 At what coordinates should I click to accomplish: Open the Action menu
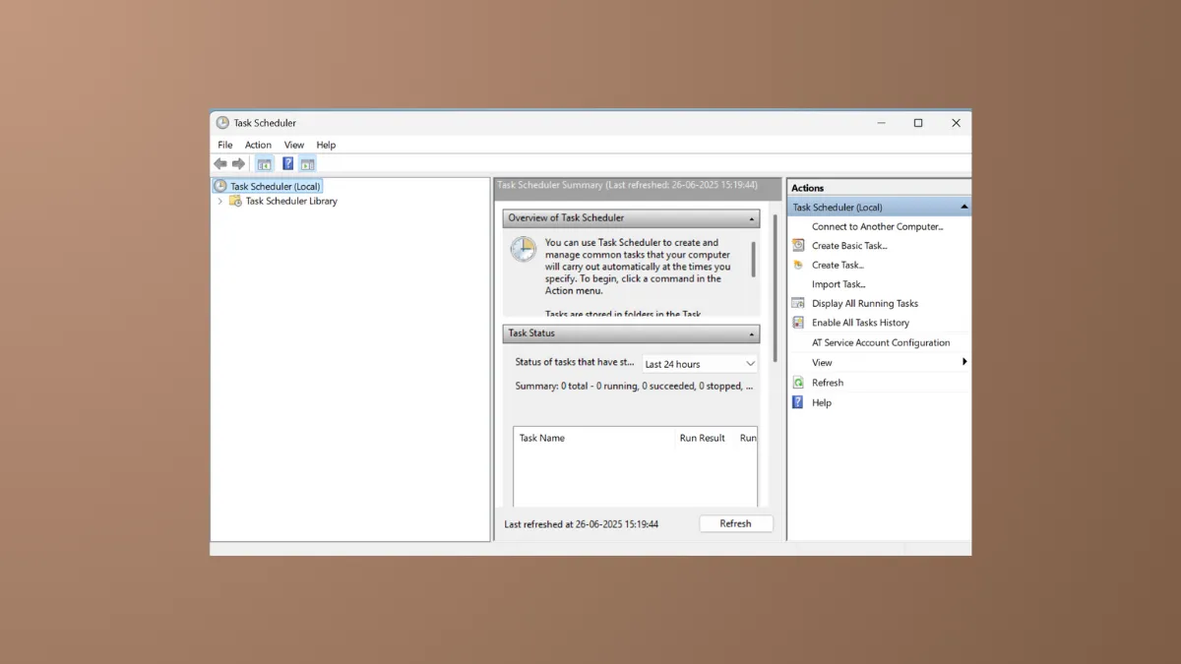258,144
